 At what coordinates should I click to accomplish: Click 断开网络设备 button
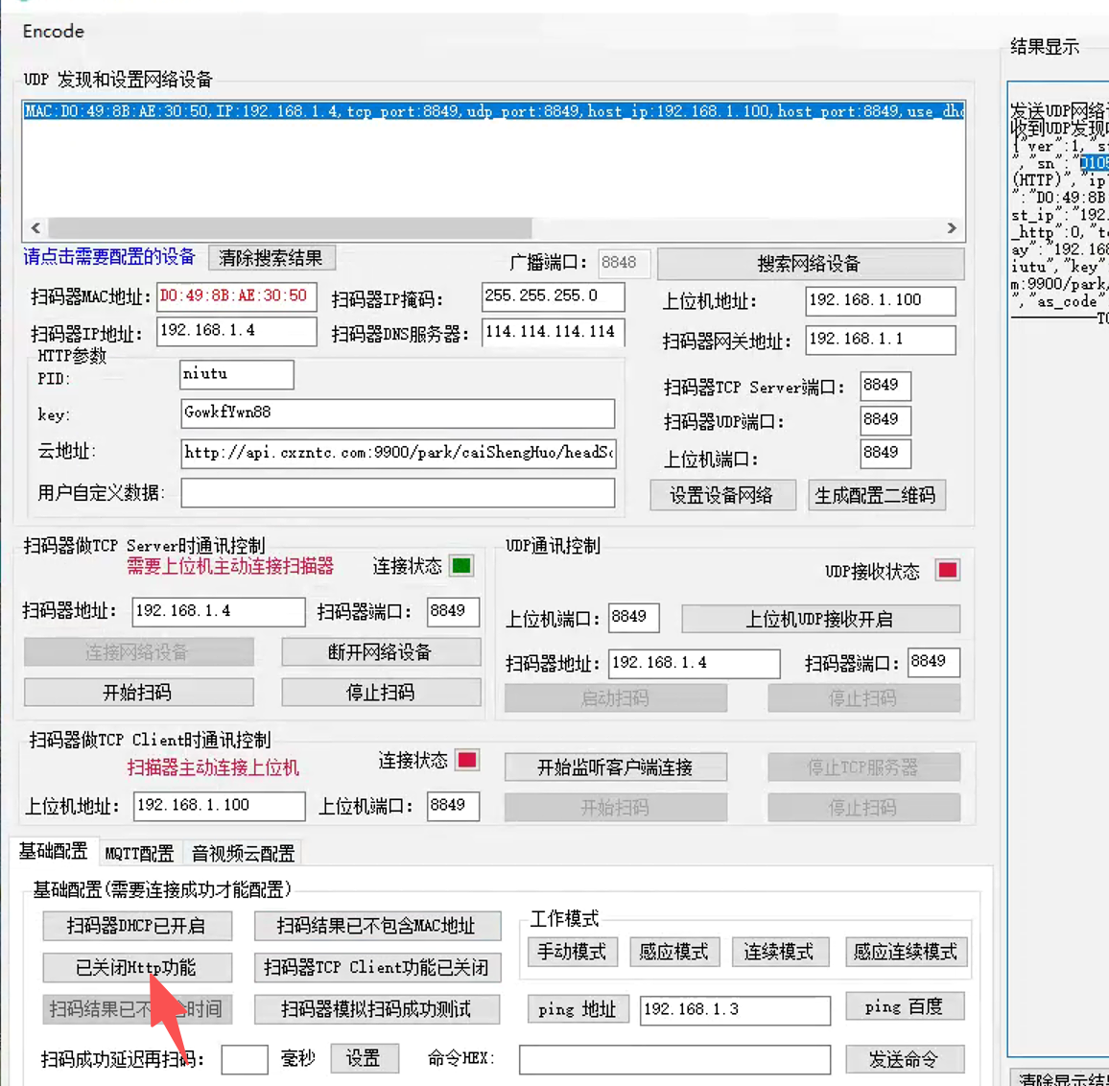(381, 651)
